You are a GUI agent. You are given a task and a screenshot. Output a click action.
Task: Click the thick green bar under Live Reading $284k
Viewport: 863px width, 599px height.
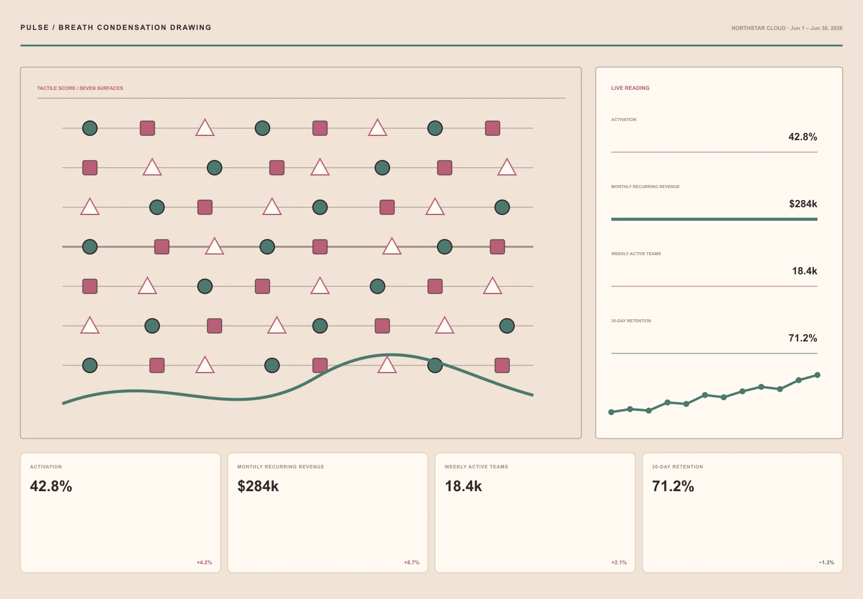tap(714, 219)
